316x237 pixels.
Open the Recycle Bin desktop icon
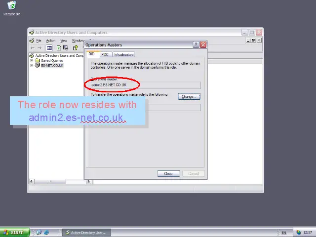pos(12,8)
